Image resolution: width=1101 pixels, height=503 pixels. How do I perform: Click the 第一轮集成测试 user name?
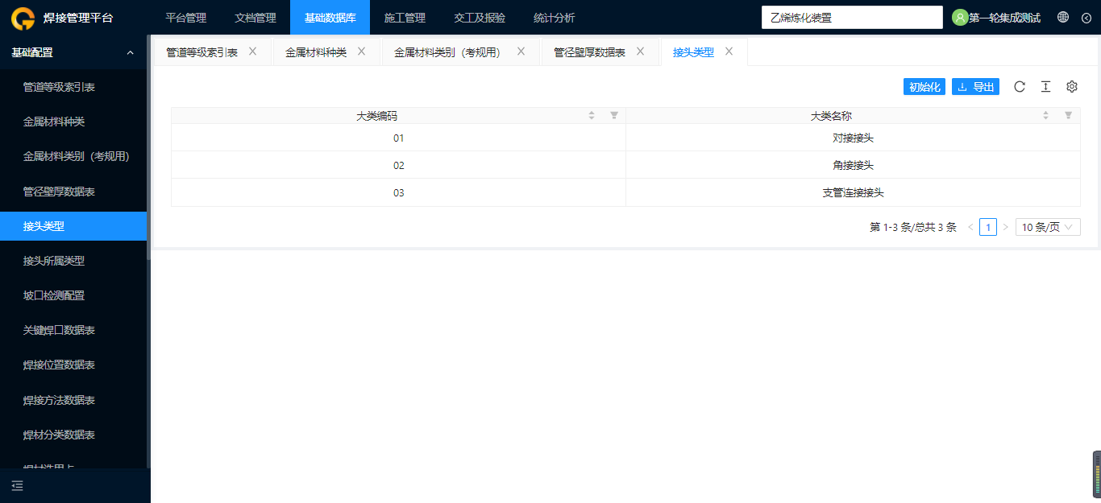pos(1004,18)
